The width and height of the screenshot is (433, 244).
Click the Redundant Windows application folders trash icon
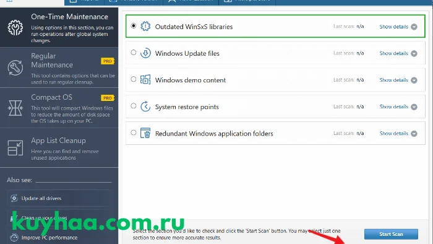[145, 133]
